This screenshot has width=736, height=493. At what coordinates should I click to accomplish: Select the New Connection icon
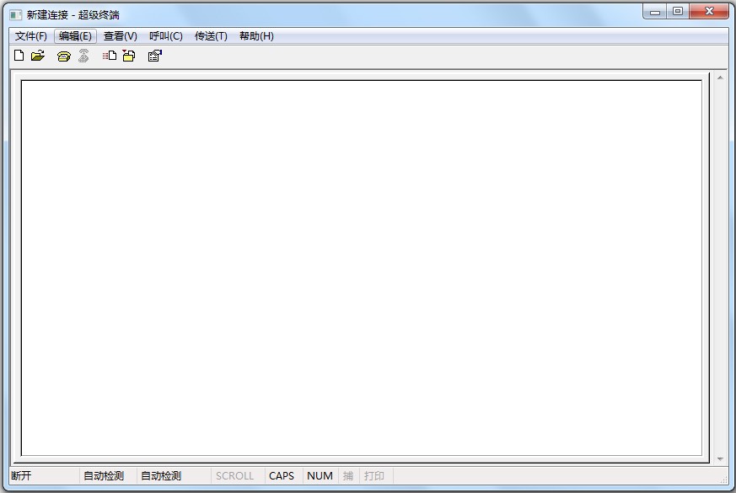pos(19,56)
